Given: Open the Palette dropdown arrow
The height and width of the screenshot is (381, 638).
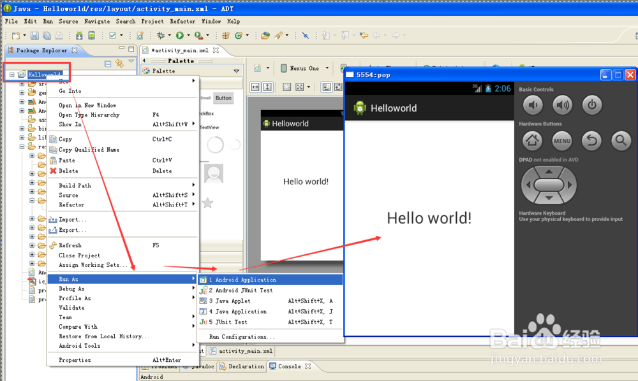Looking at the screenshot, I should [237, 71].
